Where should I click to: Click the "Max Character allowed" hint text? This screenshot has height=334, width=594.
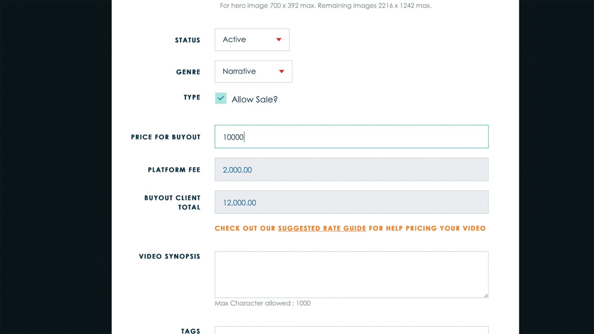coord(262,303)
